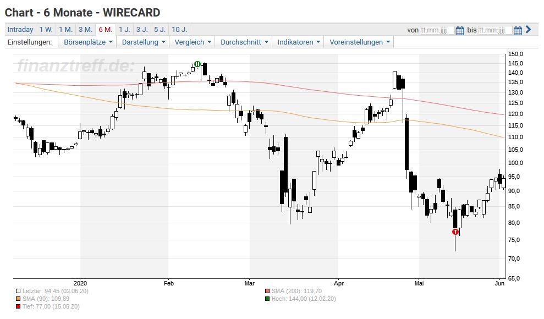Open the Voreinstellungen dropdown
The height and width of the screenshot is (319, 544).
pos(359,42)
